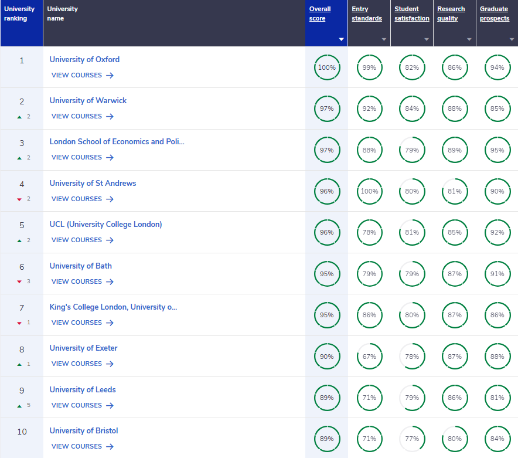This screenshot has width=518, height=458.
Task: Sort by Overall score column header
Action: coord(320,13)
